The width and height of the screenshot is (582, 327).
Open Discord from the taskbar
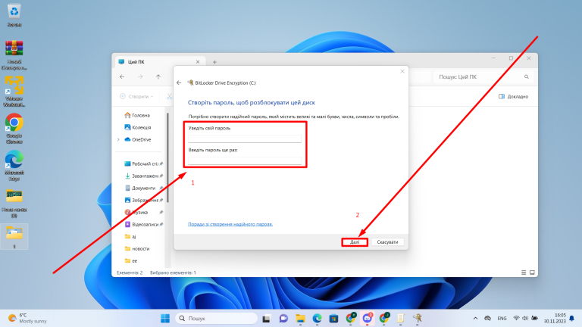pos(367,318)
